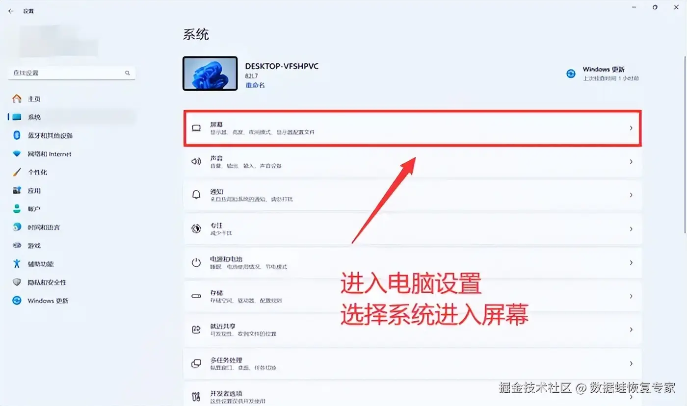This screenshot has width=687, height=406.
Task: Click the 电源和电池 power icon
Action: pyautogui.click(x=196, y=262)
